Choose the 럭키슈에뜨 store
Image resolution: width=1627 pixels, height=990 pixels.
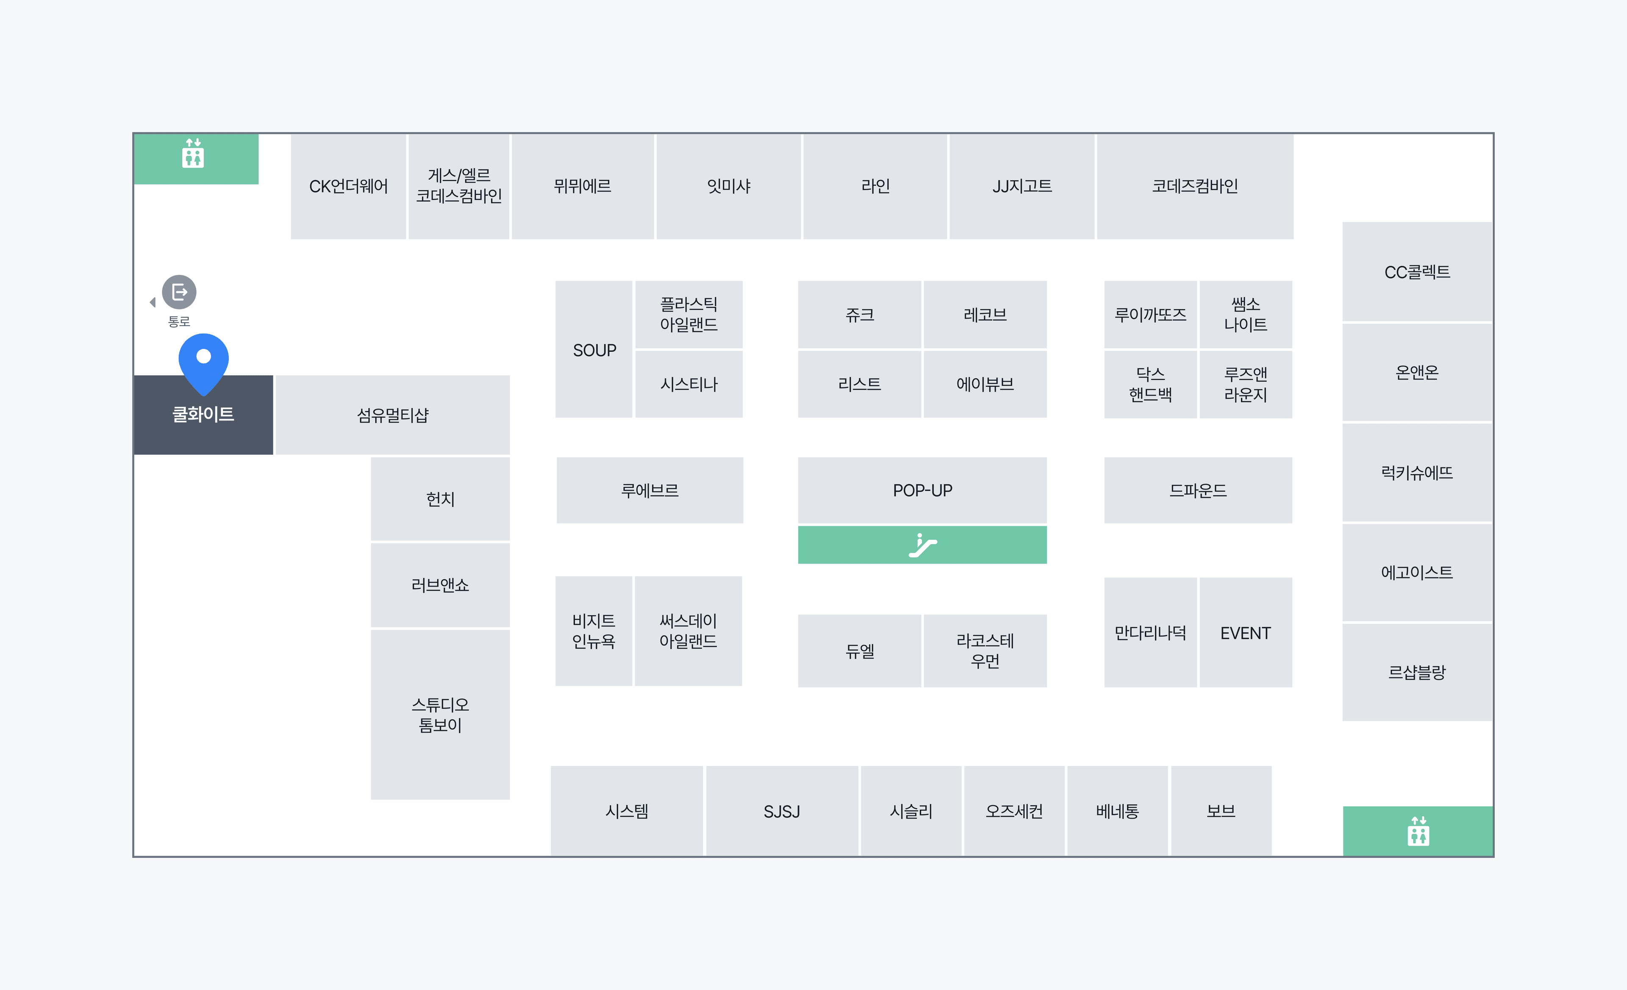[1417, 473]
